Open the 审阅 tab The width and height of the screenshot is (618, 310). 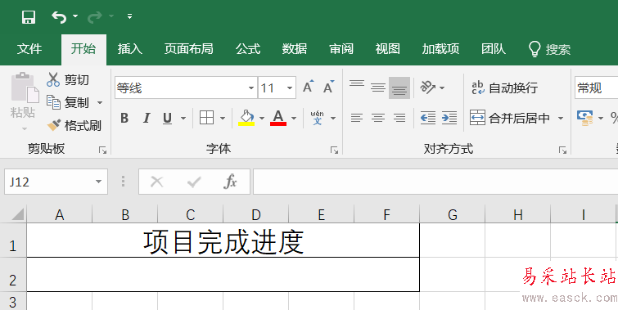click(x=341, y=49)
